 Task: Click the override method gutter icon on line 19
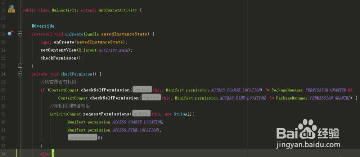[x=10, y=34]
